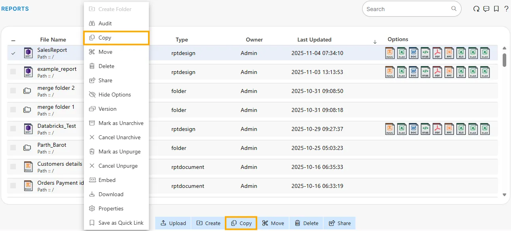
Task: Click into the Search input field
Action: [408, 9]
